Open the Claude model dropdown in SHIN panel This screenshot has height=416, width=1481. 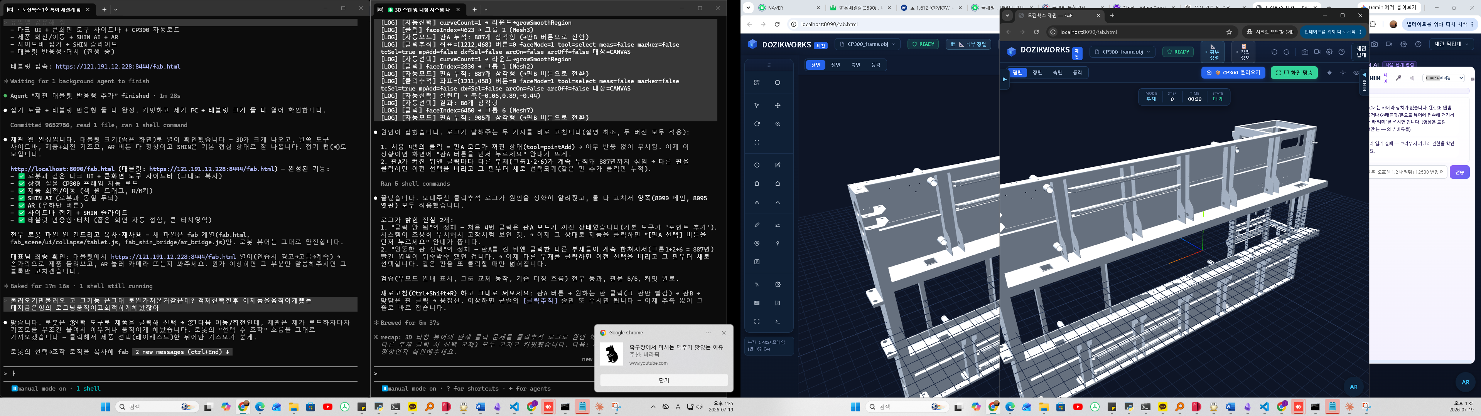[x=1443, y=77]
